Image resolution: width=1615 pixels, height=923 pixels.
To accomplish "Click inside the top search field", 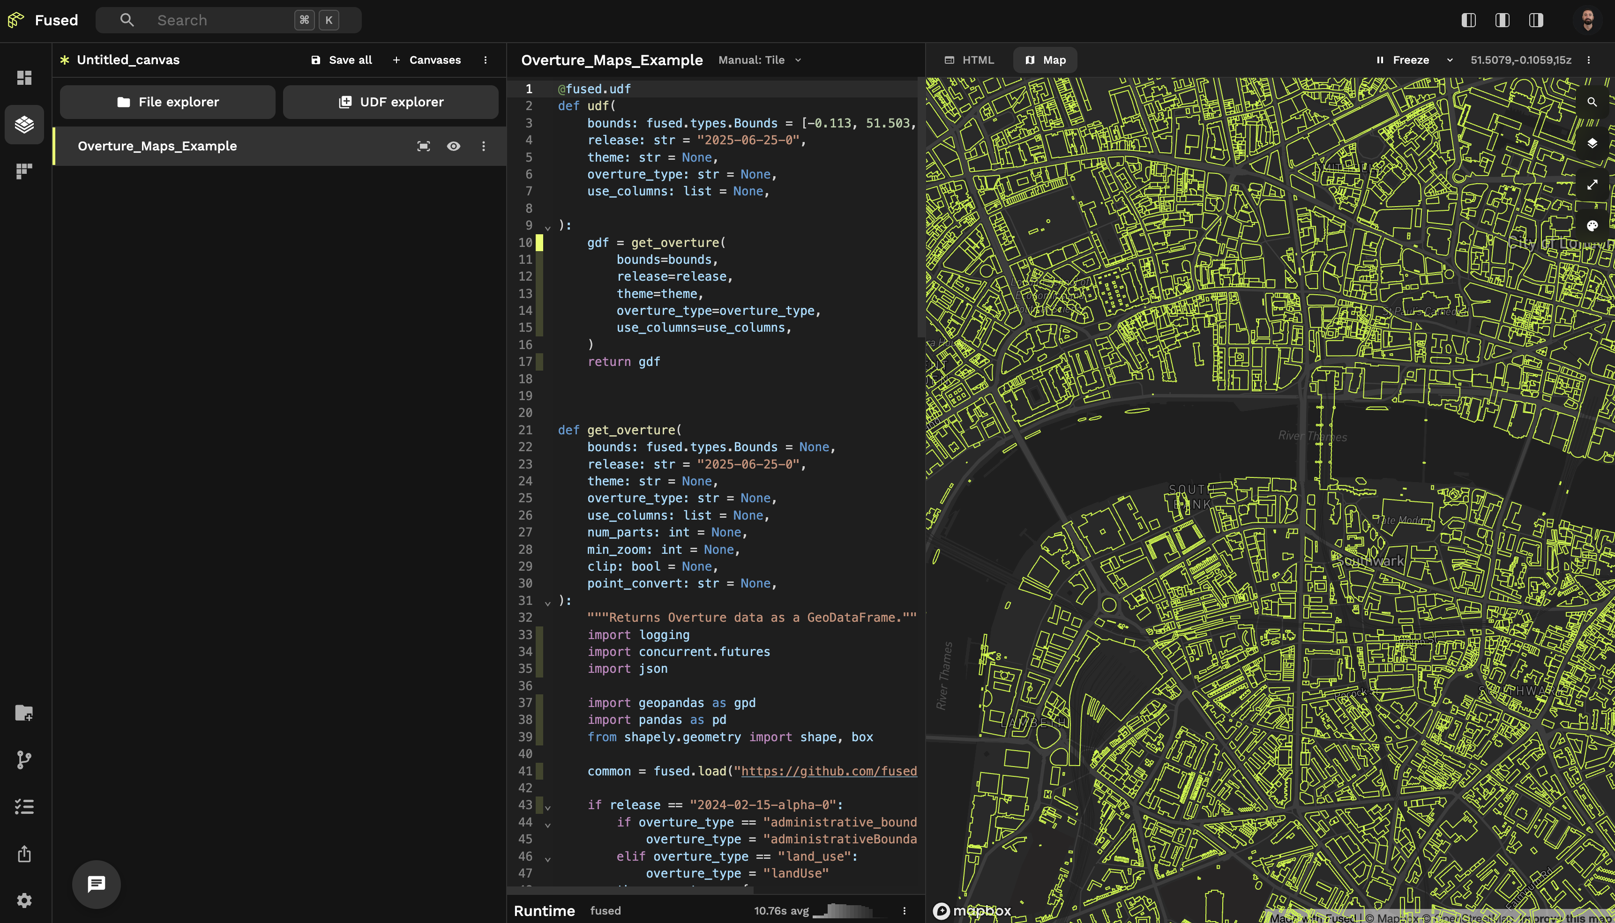I will pyautogui.click(x=209, y=20).
